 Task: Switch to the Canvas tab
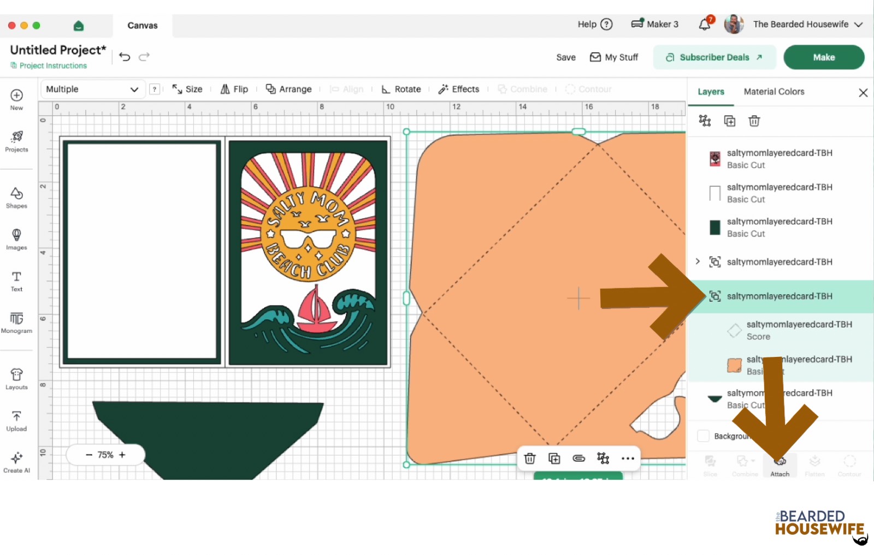click(x=143, y=26)
